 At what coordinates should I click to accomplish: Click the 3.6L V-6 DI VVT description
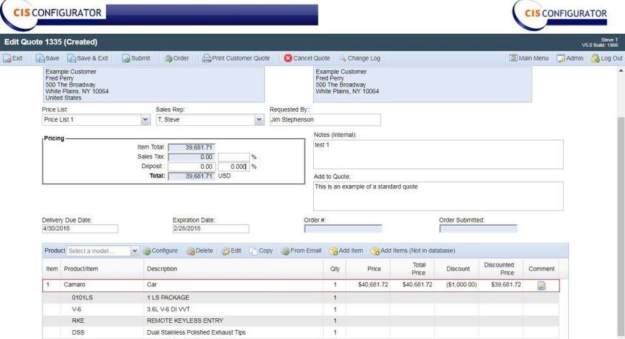click(x=168, y=309)
